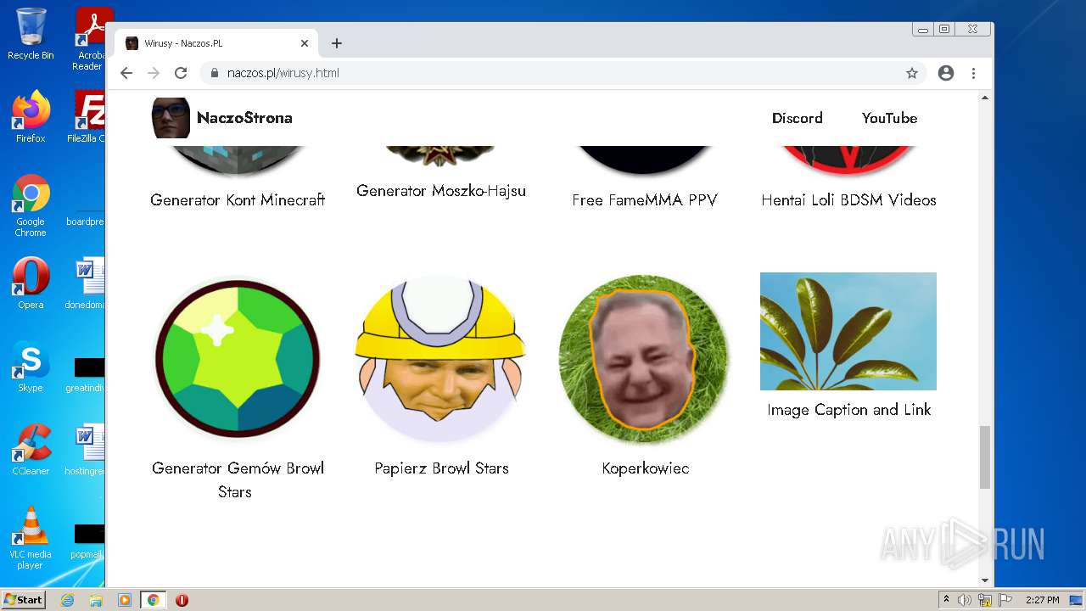
Task: Show hidden system tray icons
Action: pos(946,600)
